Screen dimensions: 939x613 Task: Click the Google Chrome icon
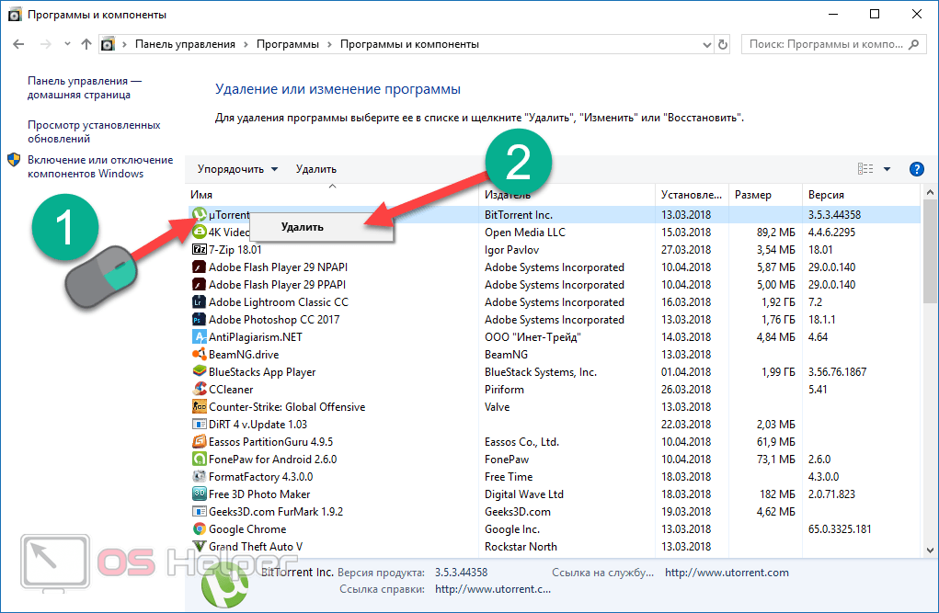tap(200, 528)
